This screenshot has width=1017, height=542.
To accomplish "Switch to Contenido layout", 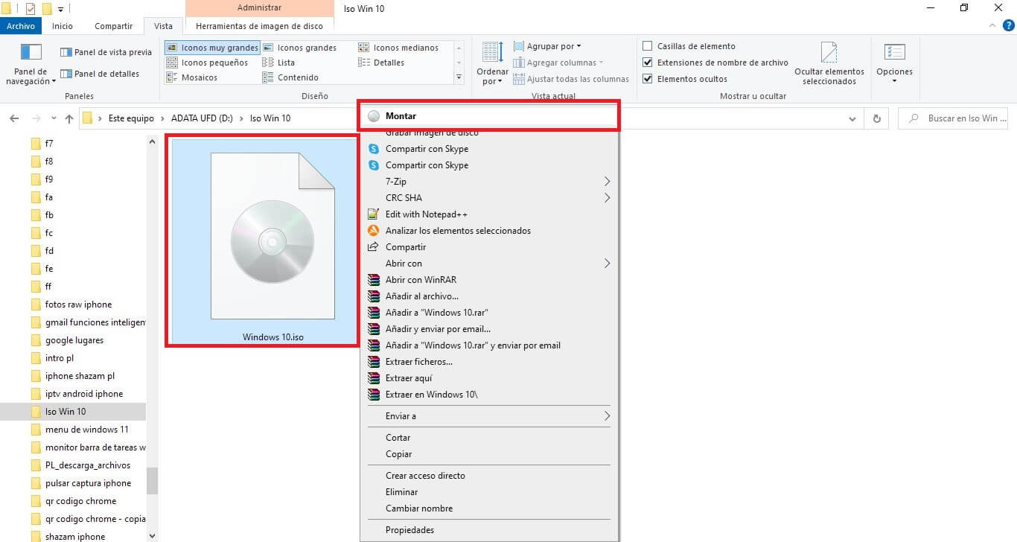I will click(290, 77).
